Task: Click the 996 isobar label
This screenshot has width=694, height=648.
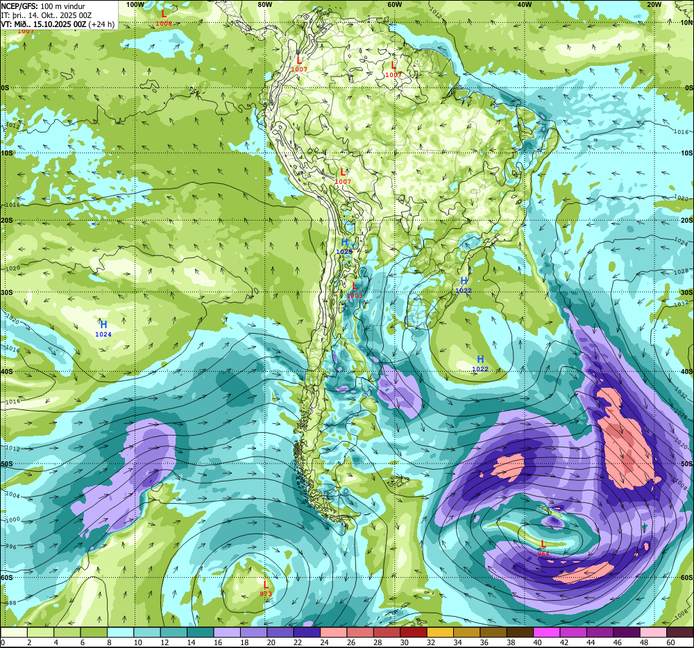Action: click(10, 547)
